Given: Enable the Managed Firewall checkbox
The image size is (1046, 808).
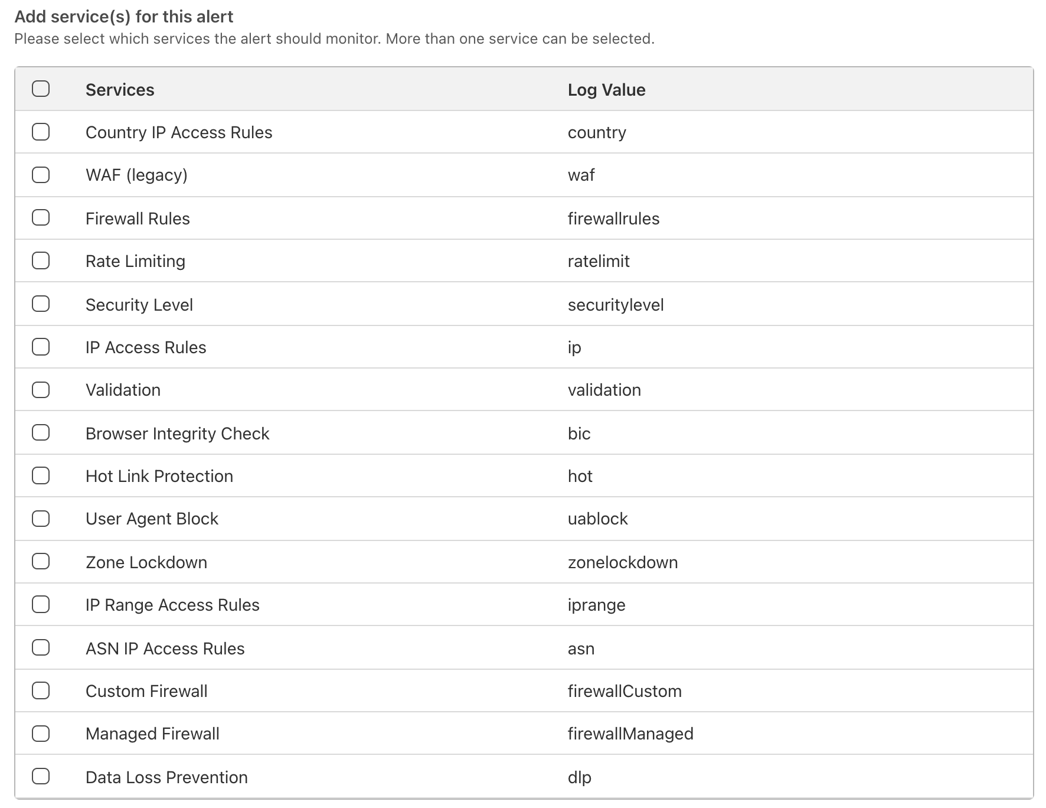Looking at the screenshot, I should point(41,734).
